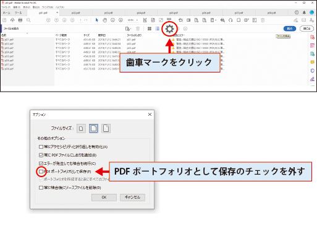Select the hand pan tool
Viewport: 317px width, 244px height.
pyautogui.click(x=104, y=20)
